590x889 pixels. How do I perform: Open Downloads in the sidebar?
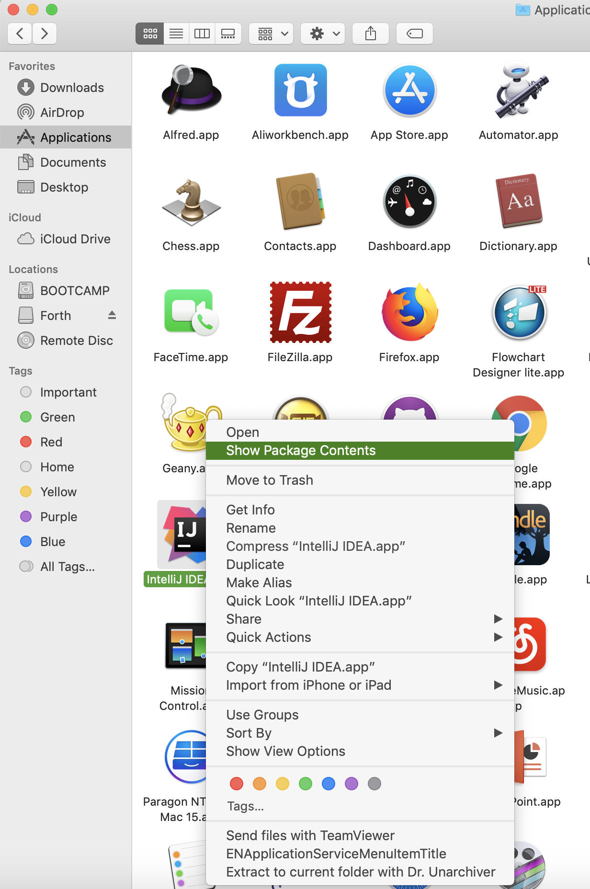[66, 87]
